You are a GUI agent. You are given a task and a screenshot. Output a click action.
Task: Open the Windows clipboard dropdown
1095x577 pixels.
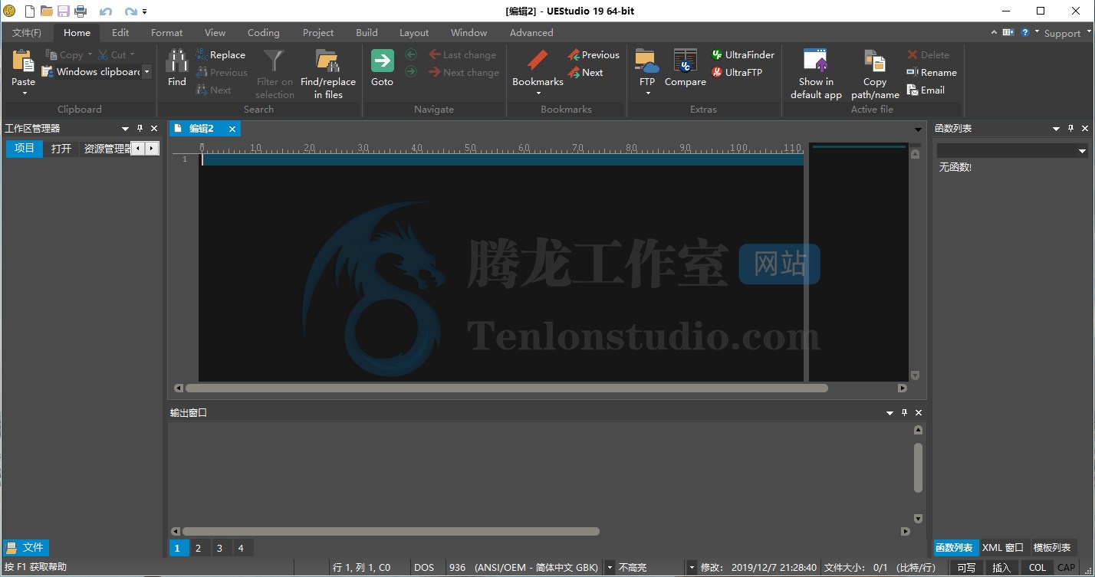(146, 72)
